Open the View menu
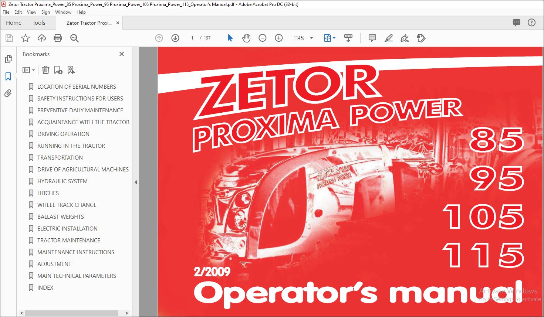The height and width of the screenshot is (317, 544). coord(31,12)
